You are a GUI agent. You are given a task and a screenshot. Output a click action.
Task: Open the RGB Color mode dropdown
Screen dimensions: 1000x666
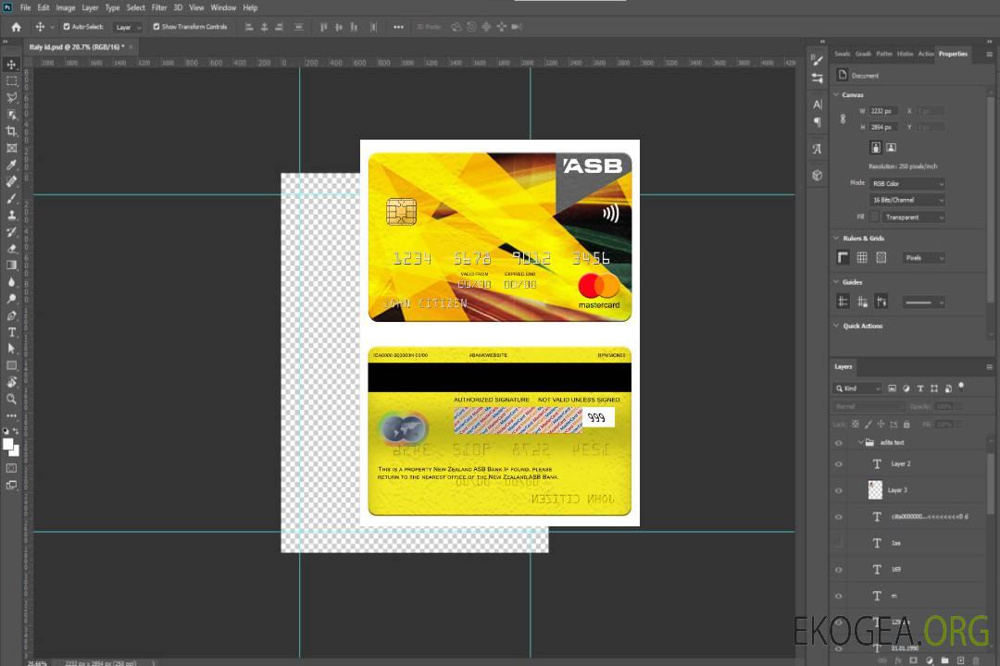pyautogui.click(x=906, y=183)
